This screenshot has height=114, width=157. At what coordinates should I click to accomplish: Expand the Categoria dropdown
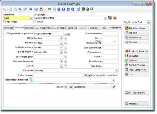click(x=116, y=71)
